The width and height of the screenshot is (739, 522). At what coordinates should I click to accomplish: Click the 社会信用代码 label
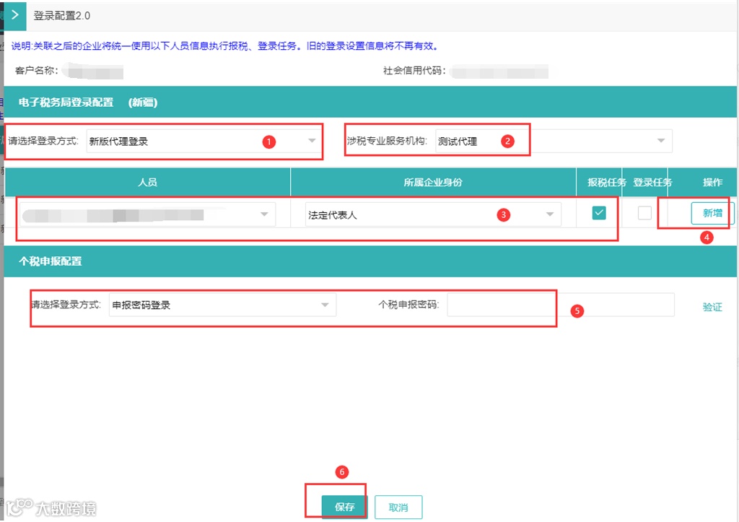click(x=414, y=70)
